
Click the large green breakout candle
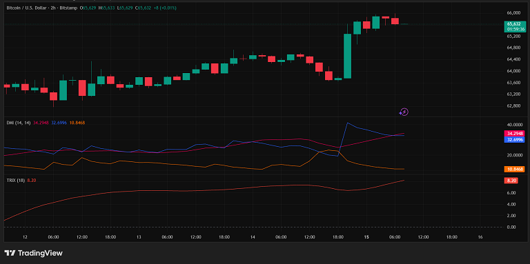(348, 56)
